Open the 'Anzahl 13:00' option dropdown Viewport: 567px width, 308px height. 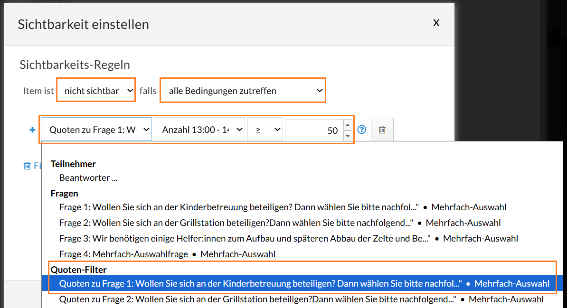[x=199, y=130]
